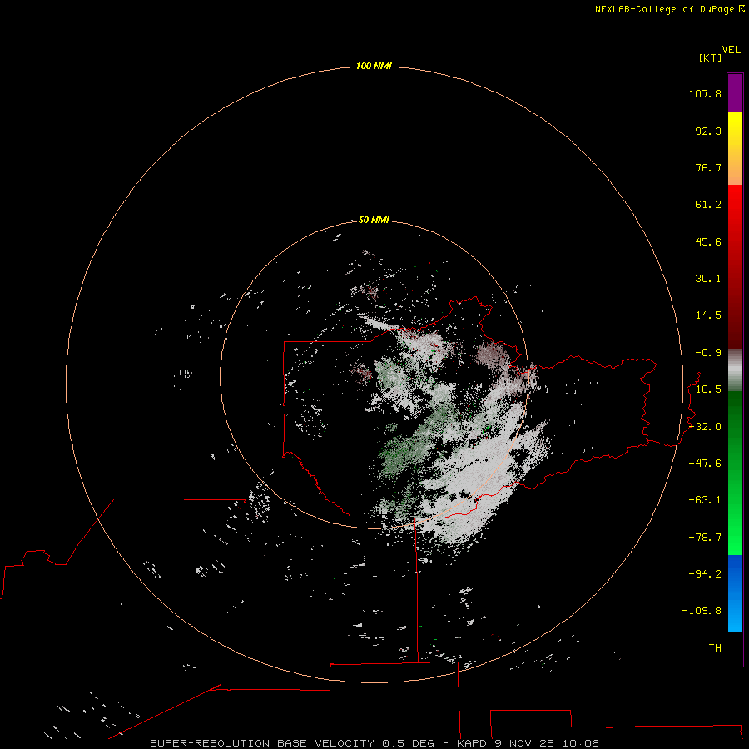This screenshot has width=749, height=749.
Task: Select the 61.2 legend value
Action: (x=708, y=205)
